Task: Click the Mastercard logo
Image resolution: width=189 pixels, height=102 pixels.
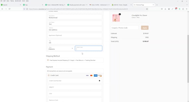Action: 91,75
